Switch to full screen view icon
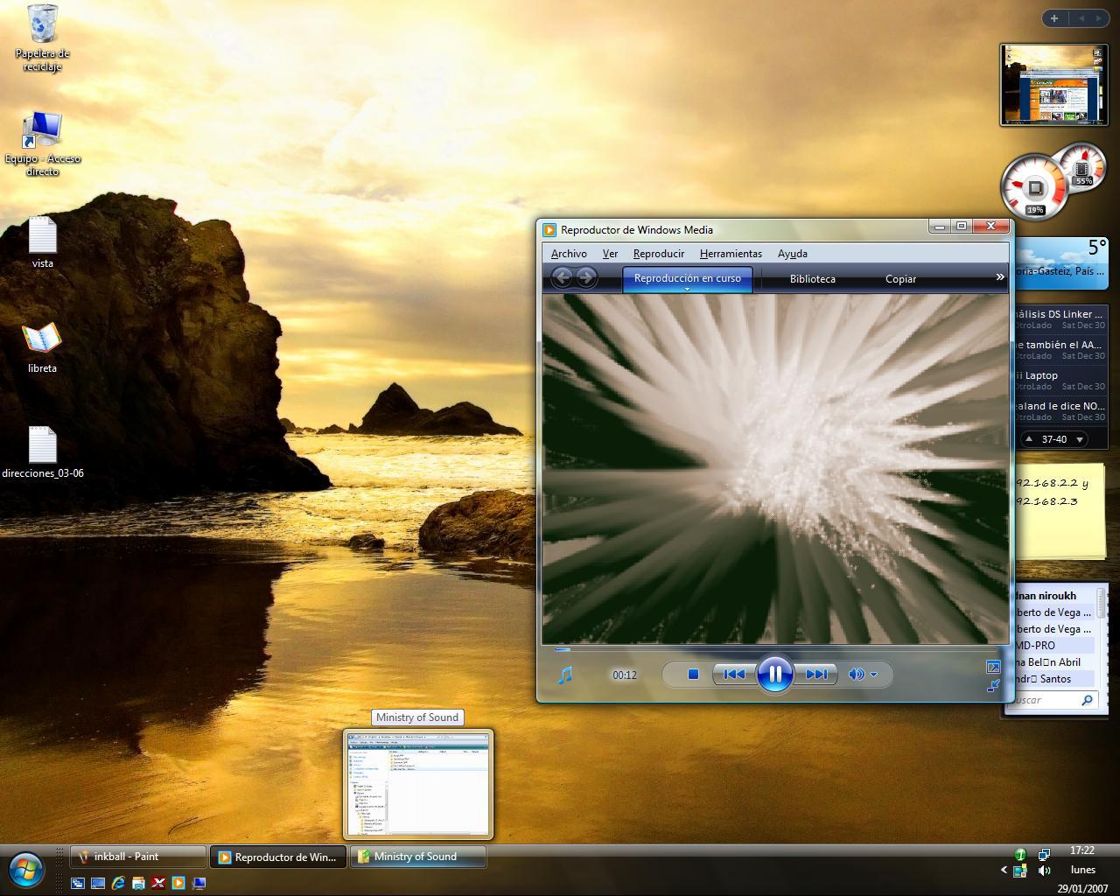Image resolution: width=1120 pixels, height=896 pixels. pyautogui.click(x=993, y=667)
